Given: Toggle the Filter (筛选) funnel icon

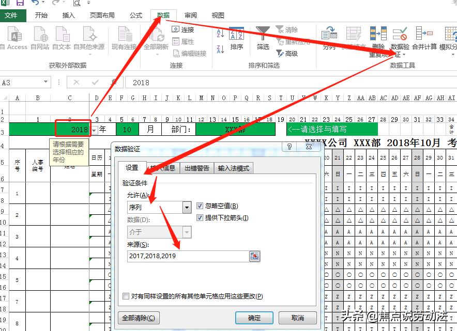Looking at the screenshot, I should (x=263, y=33).
